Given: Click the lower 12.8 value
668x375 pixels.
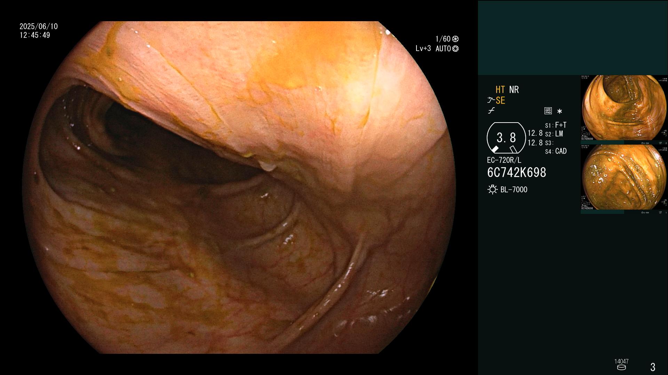Looking at the screenshot, I should (535, 143).
